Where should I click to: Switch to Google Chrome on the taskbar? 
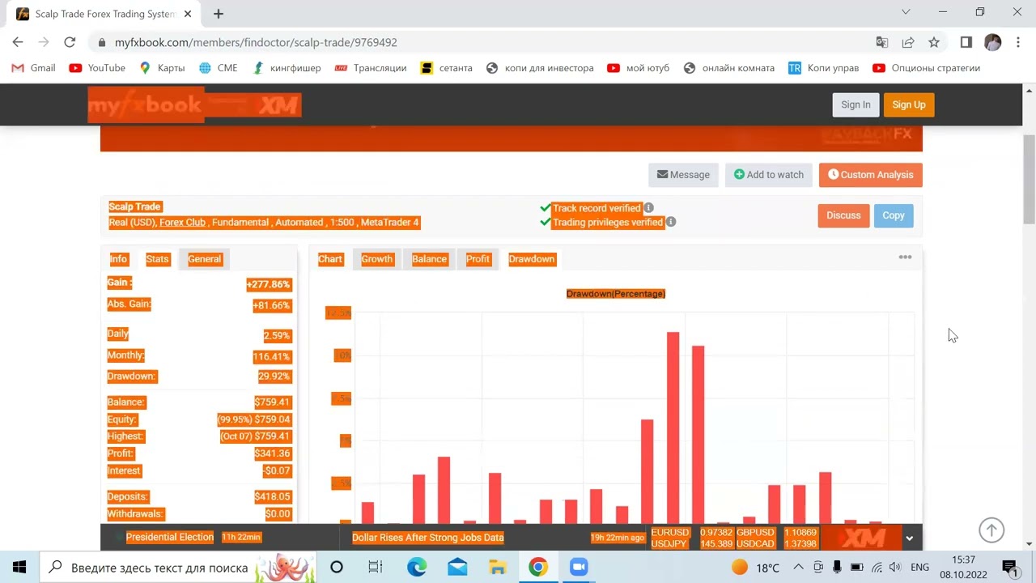(538, 567)
